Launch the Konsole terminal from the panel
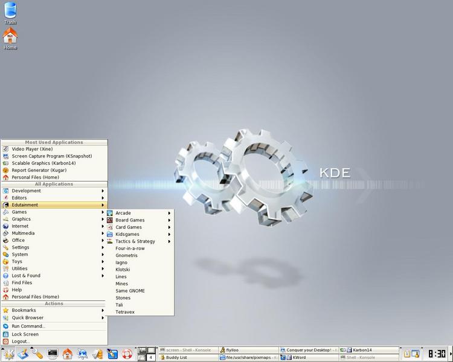Screen dimensions: 453x362 click(53, 354)
